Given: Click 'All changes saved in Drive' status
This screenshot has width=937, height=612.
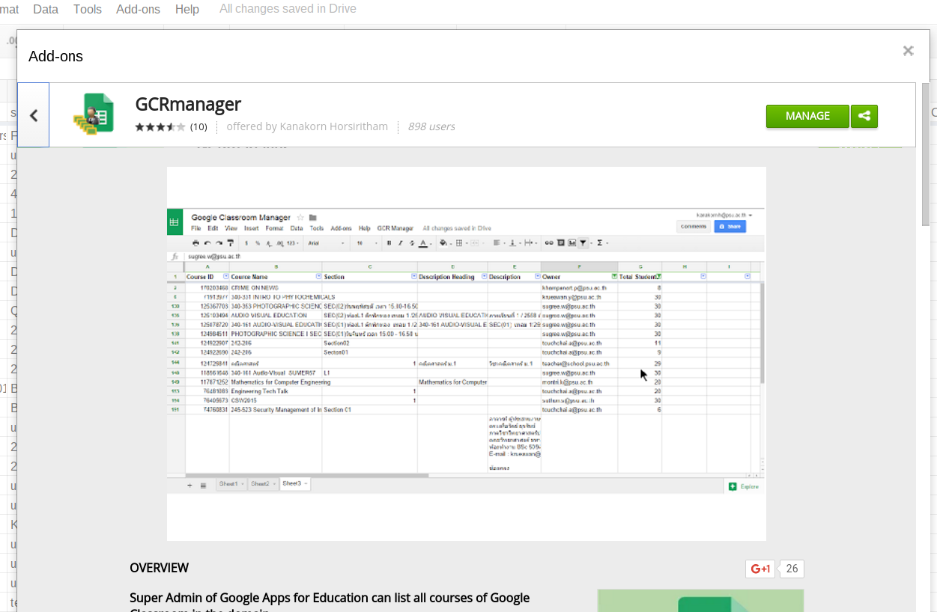Looking at the screenshot, I should pyautogui.click(x=288, y=9).
